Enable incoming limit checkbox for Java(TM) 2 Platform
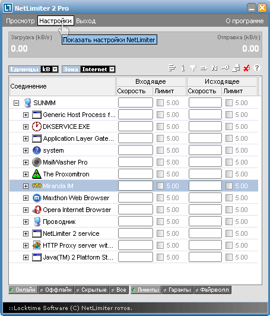The image size is (270, 316). [x=160, y=257]
